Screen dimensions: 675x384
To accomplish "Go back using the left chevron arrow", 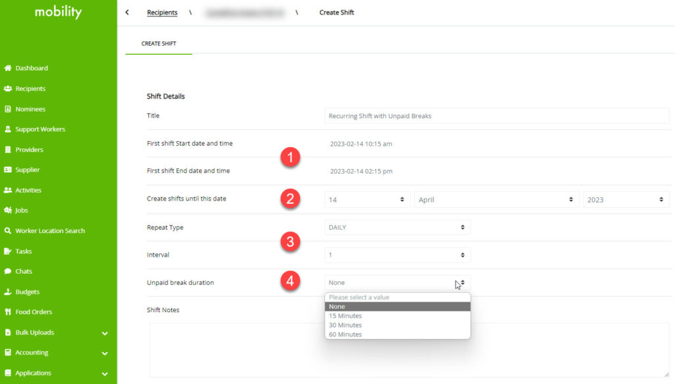I will pyautogui.click(x=127, y=13).
